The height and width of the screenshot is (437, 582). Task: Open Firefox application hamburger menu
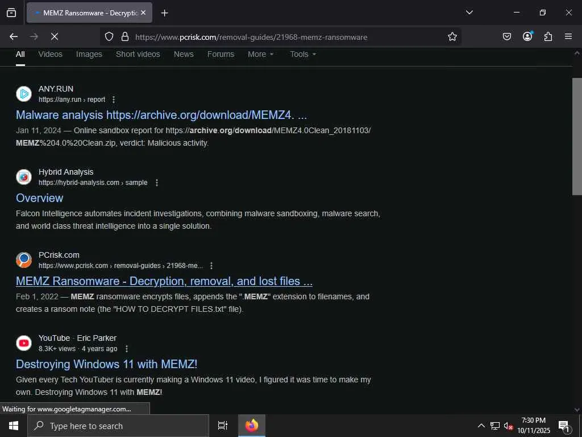coord(568,36)
